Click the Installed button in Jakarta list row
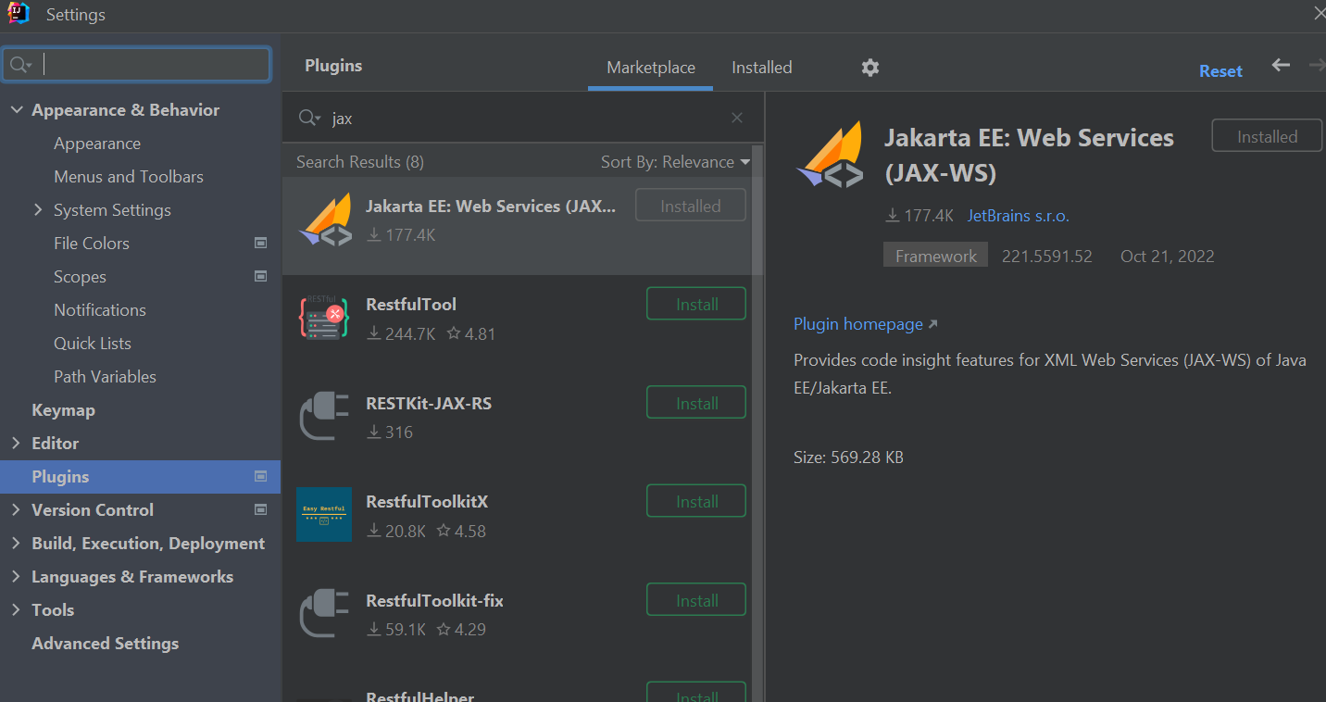The width and height of the screenshot is (1326, 702). tap(691, 206)
